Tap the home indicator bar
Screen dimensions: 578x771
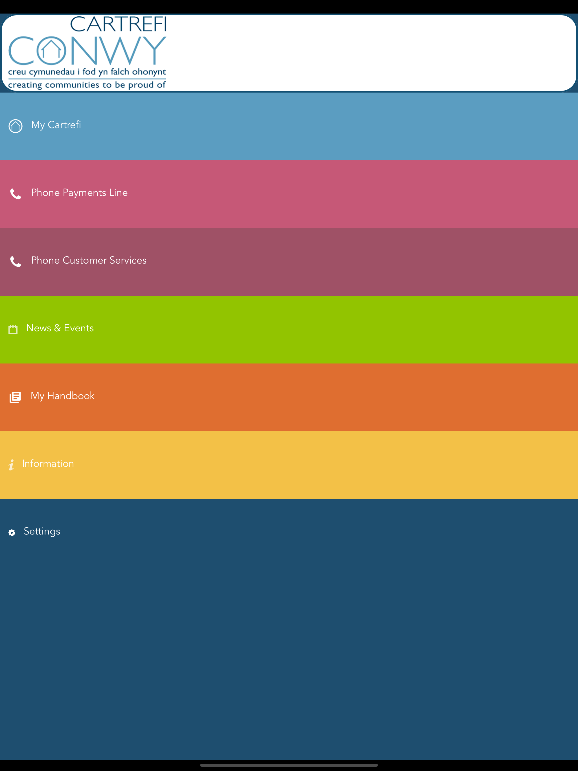(x=289, y=765)
